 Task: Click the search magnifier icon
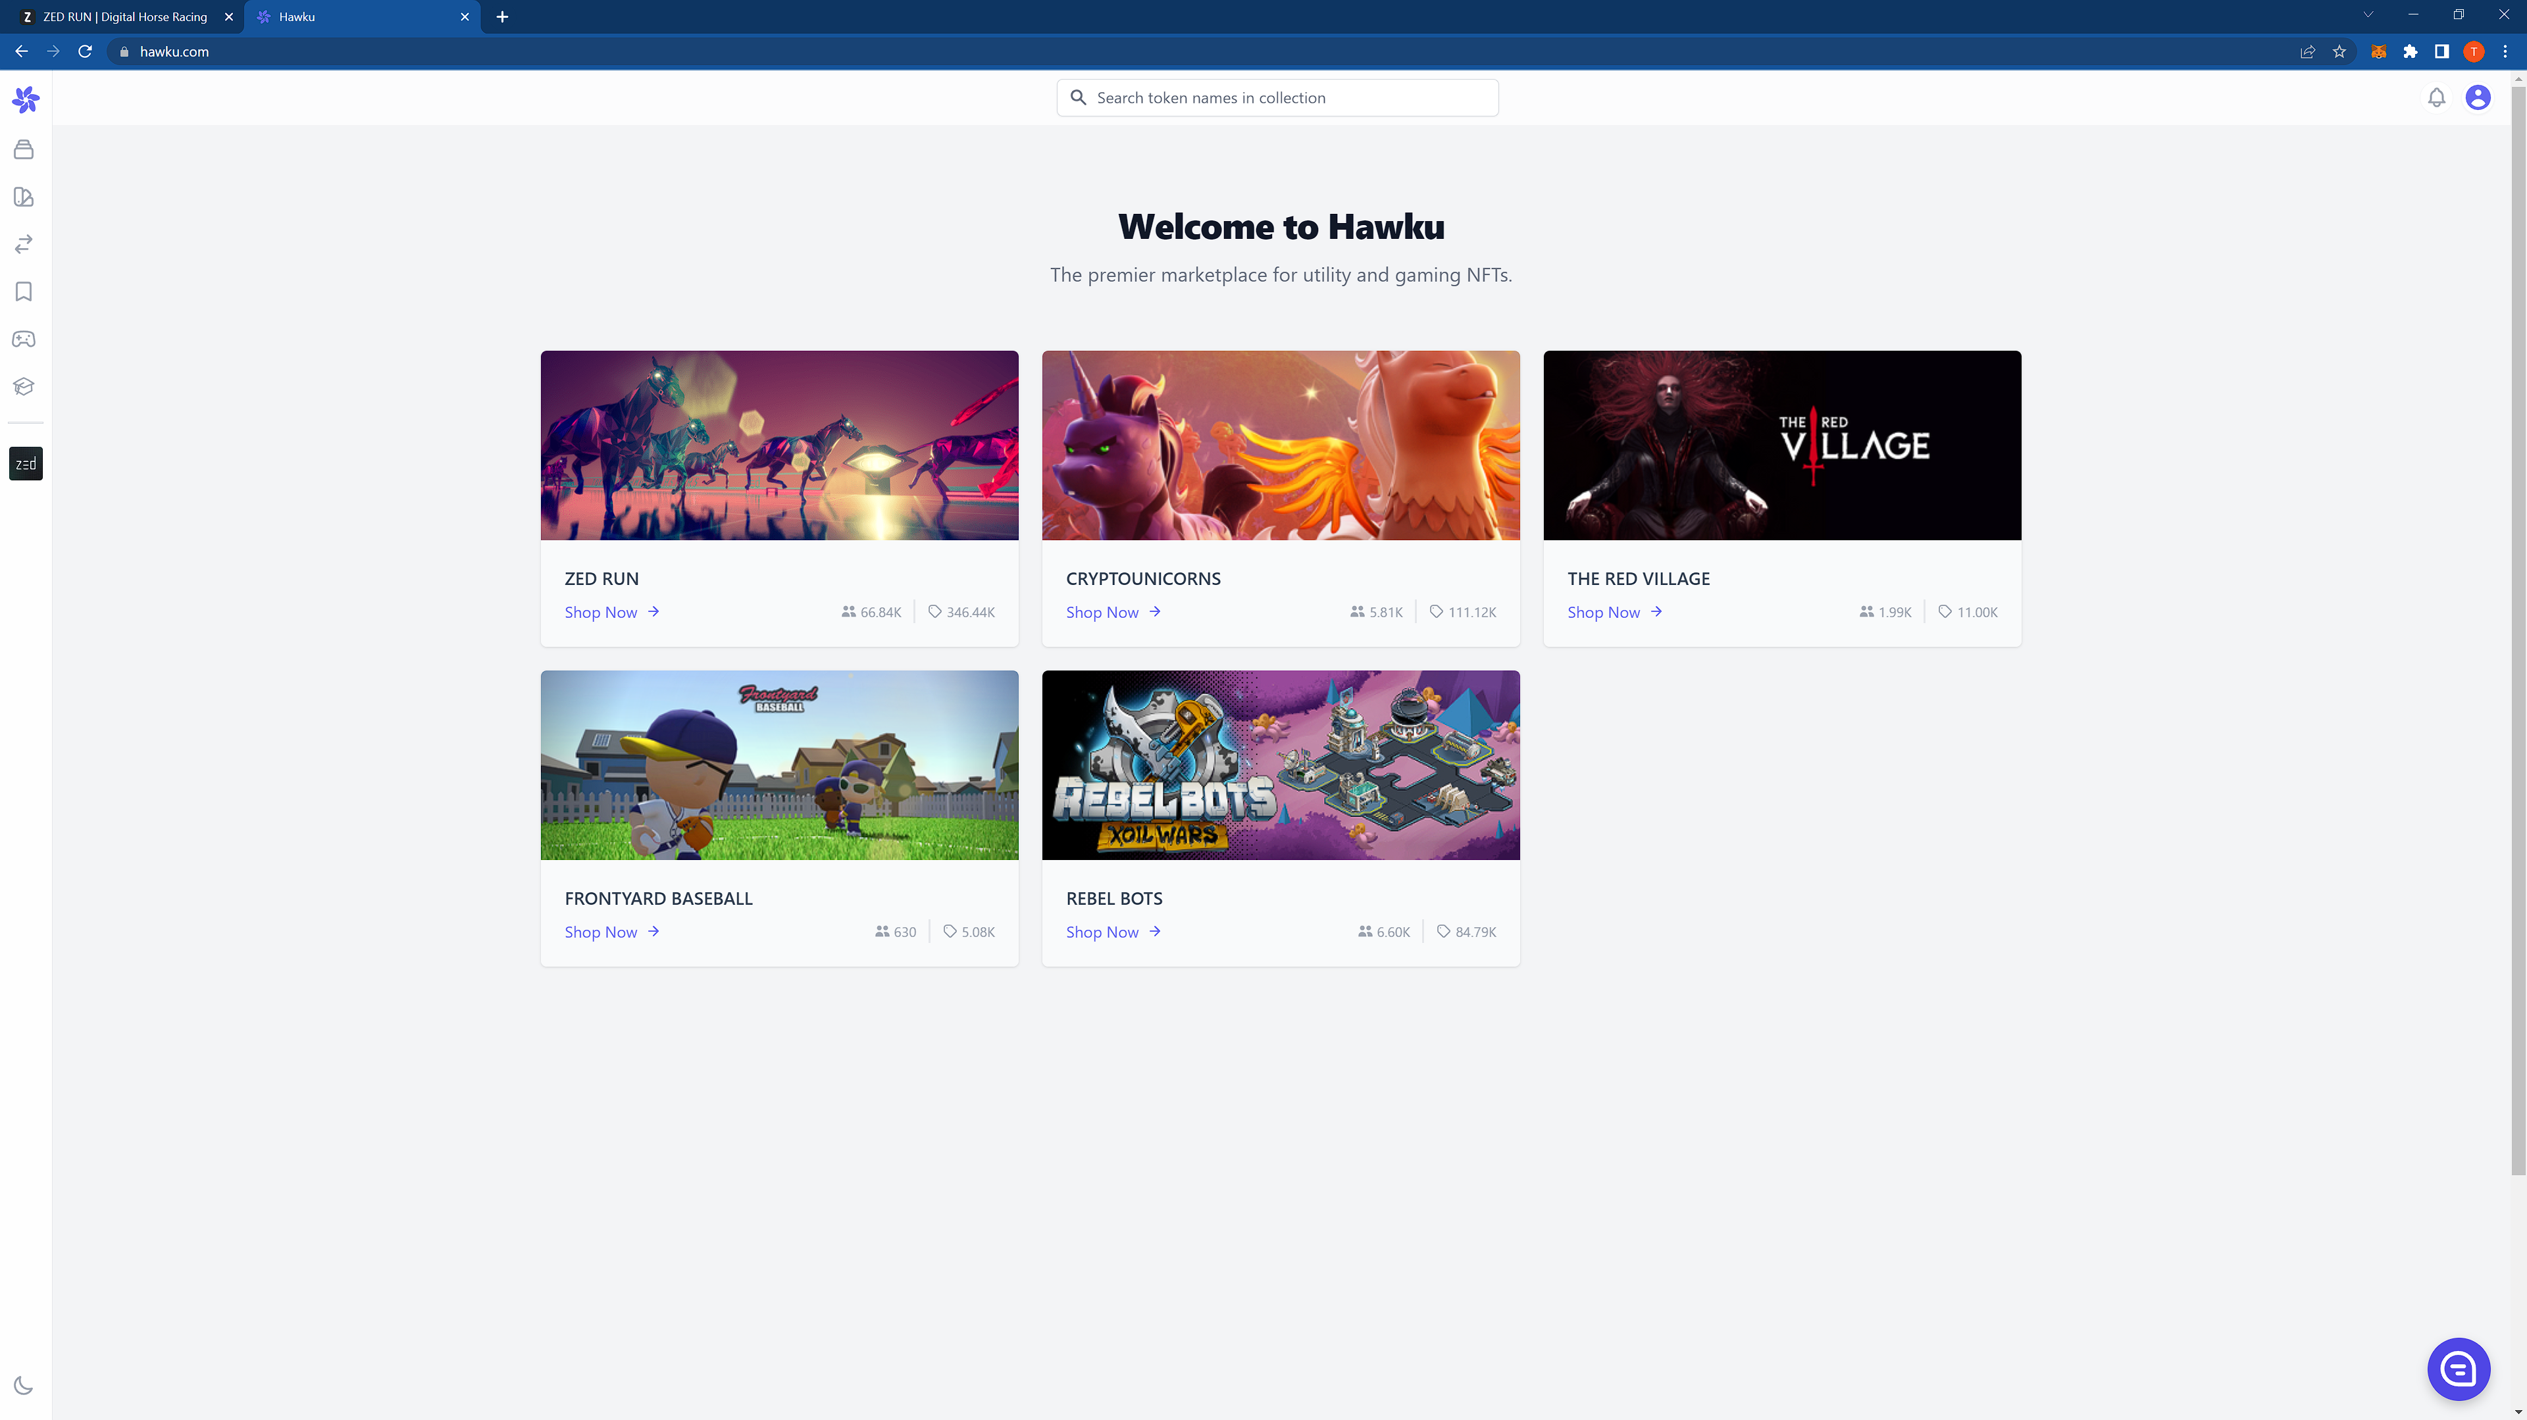click(x=1078, y=98)
